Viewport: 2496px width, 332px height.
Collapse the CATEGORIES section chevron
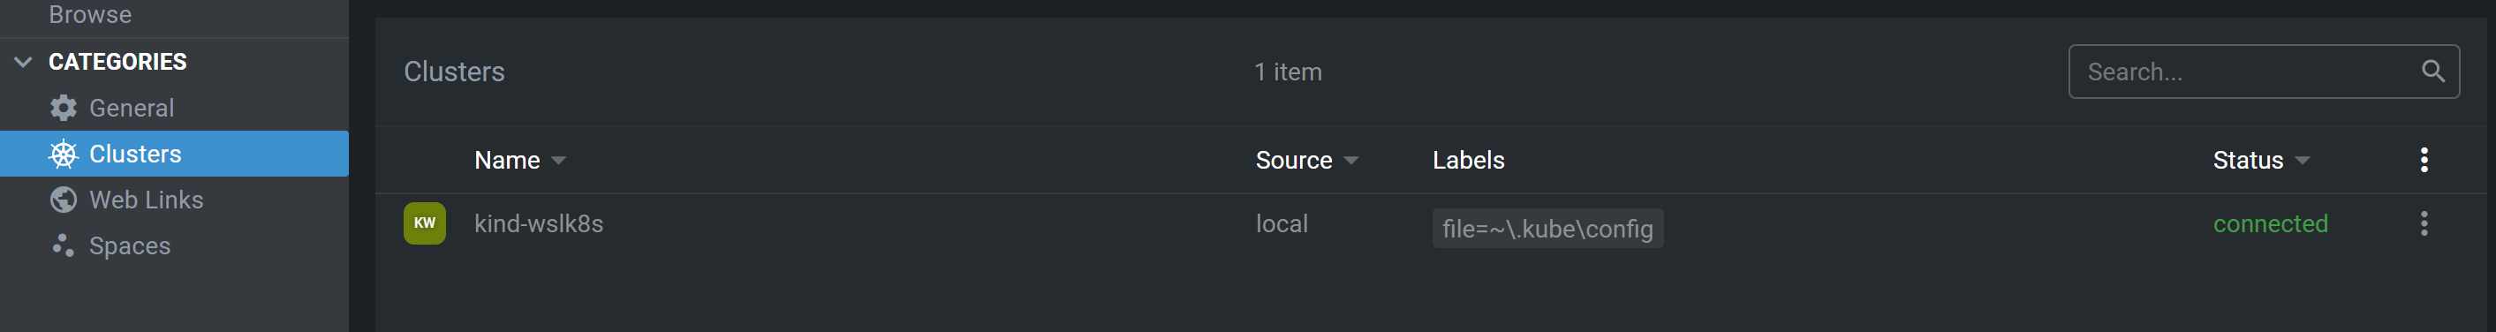tap(23, 62)
